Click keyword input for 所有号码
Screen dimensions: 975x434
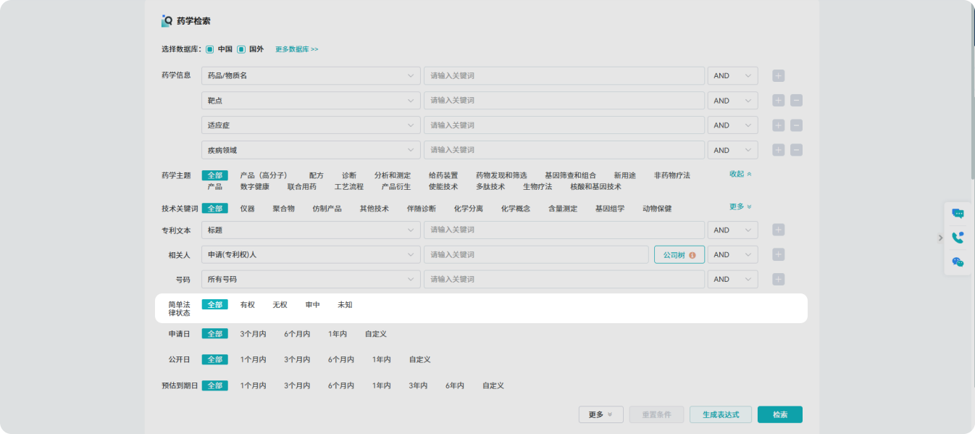click(564, 279)
